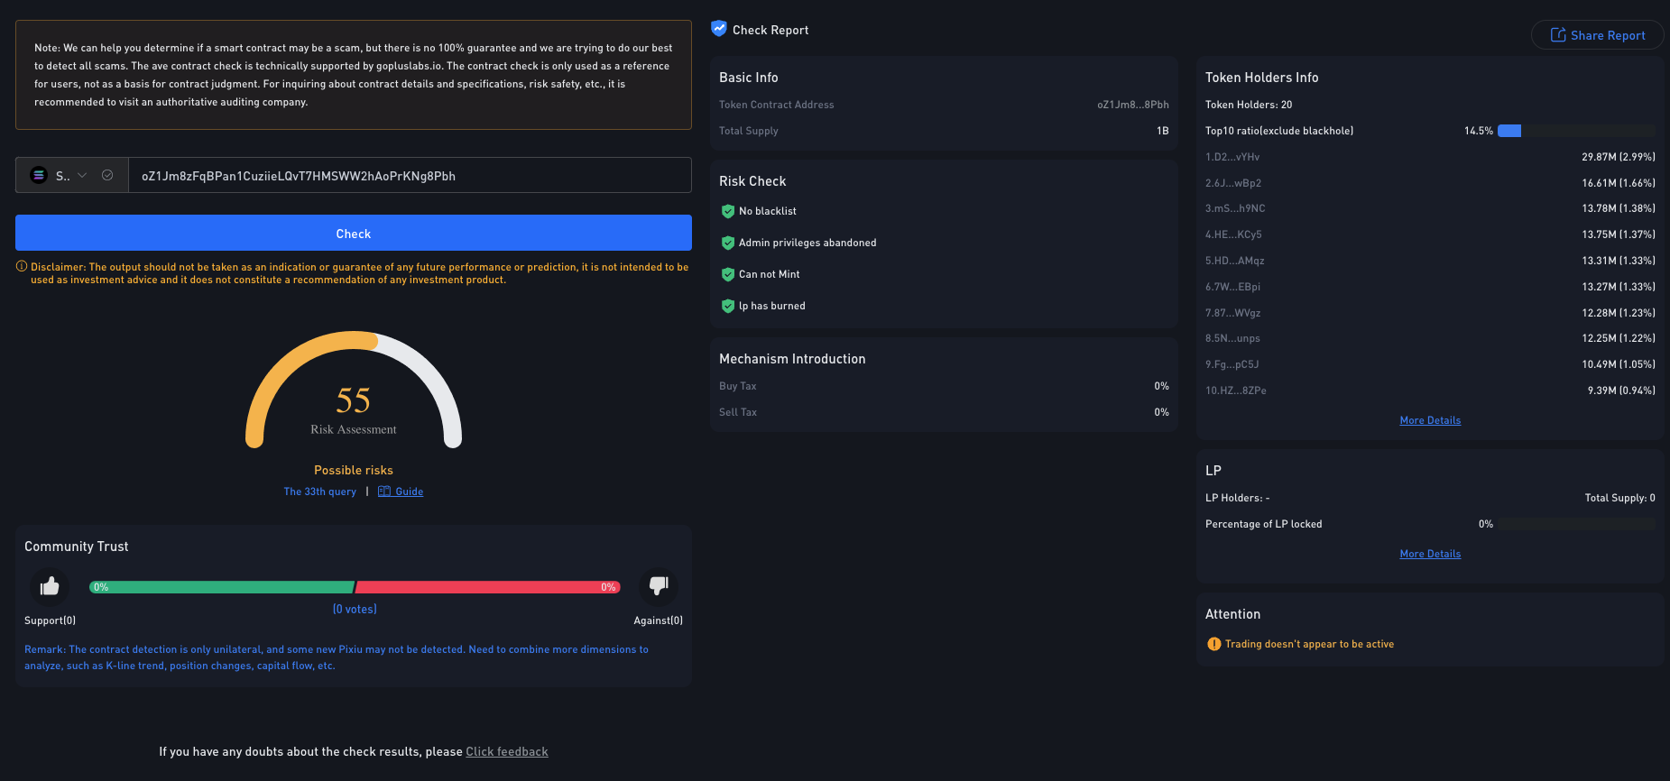Expand the chain selector dropdown arrow

point(82,176)
